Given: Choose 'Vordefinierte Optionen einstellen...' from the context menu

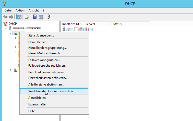Looking at the screenshot, I should coord(52,91).
